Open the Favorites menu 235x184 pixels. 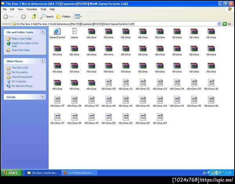click(x=32, y=9)
